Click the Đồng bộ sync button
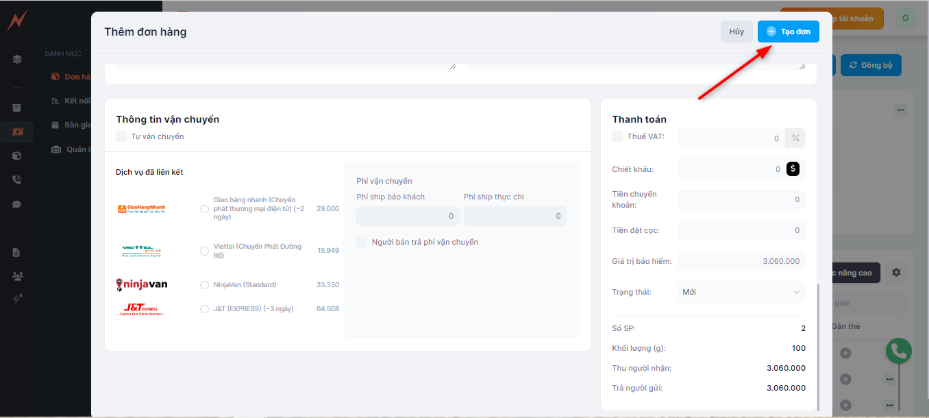 tap(870, 65)
